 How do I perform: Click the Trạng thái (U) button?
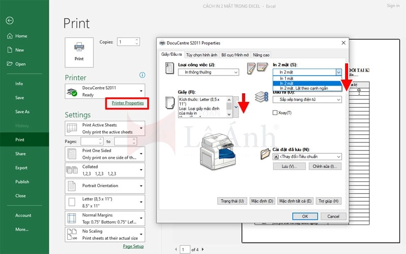(232, 201)
